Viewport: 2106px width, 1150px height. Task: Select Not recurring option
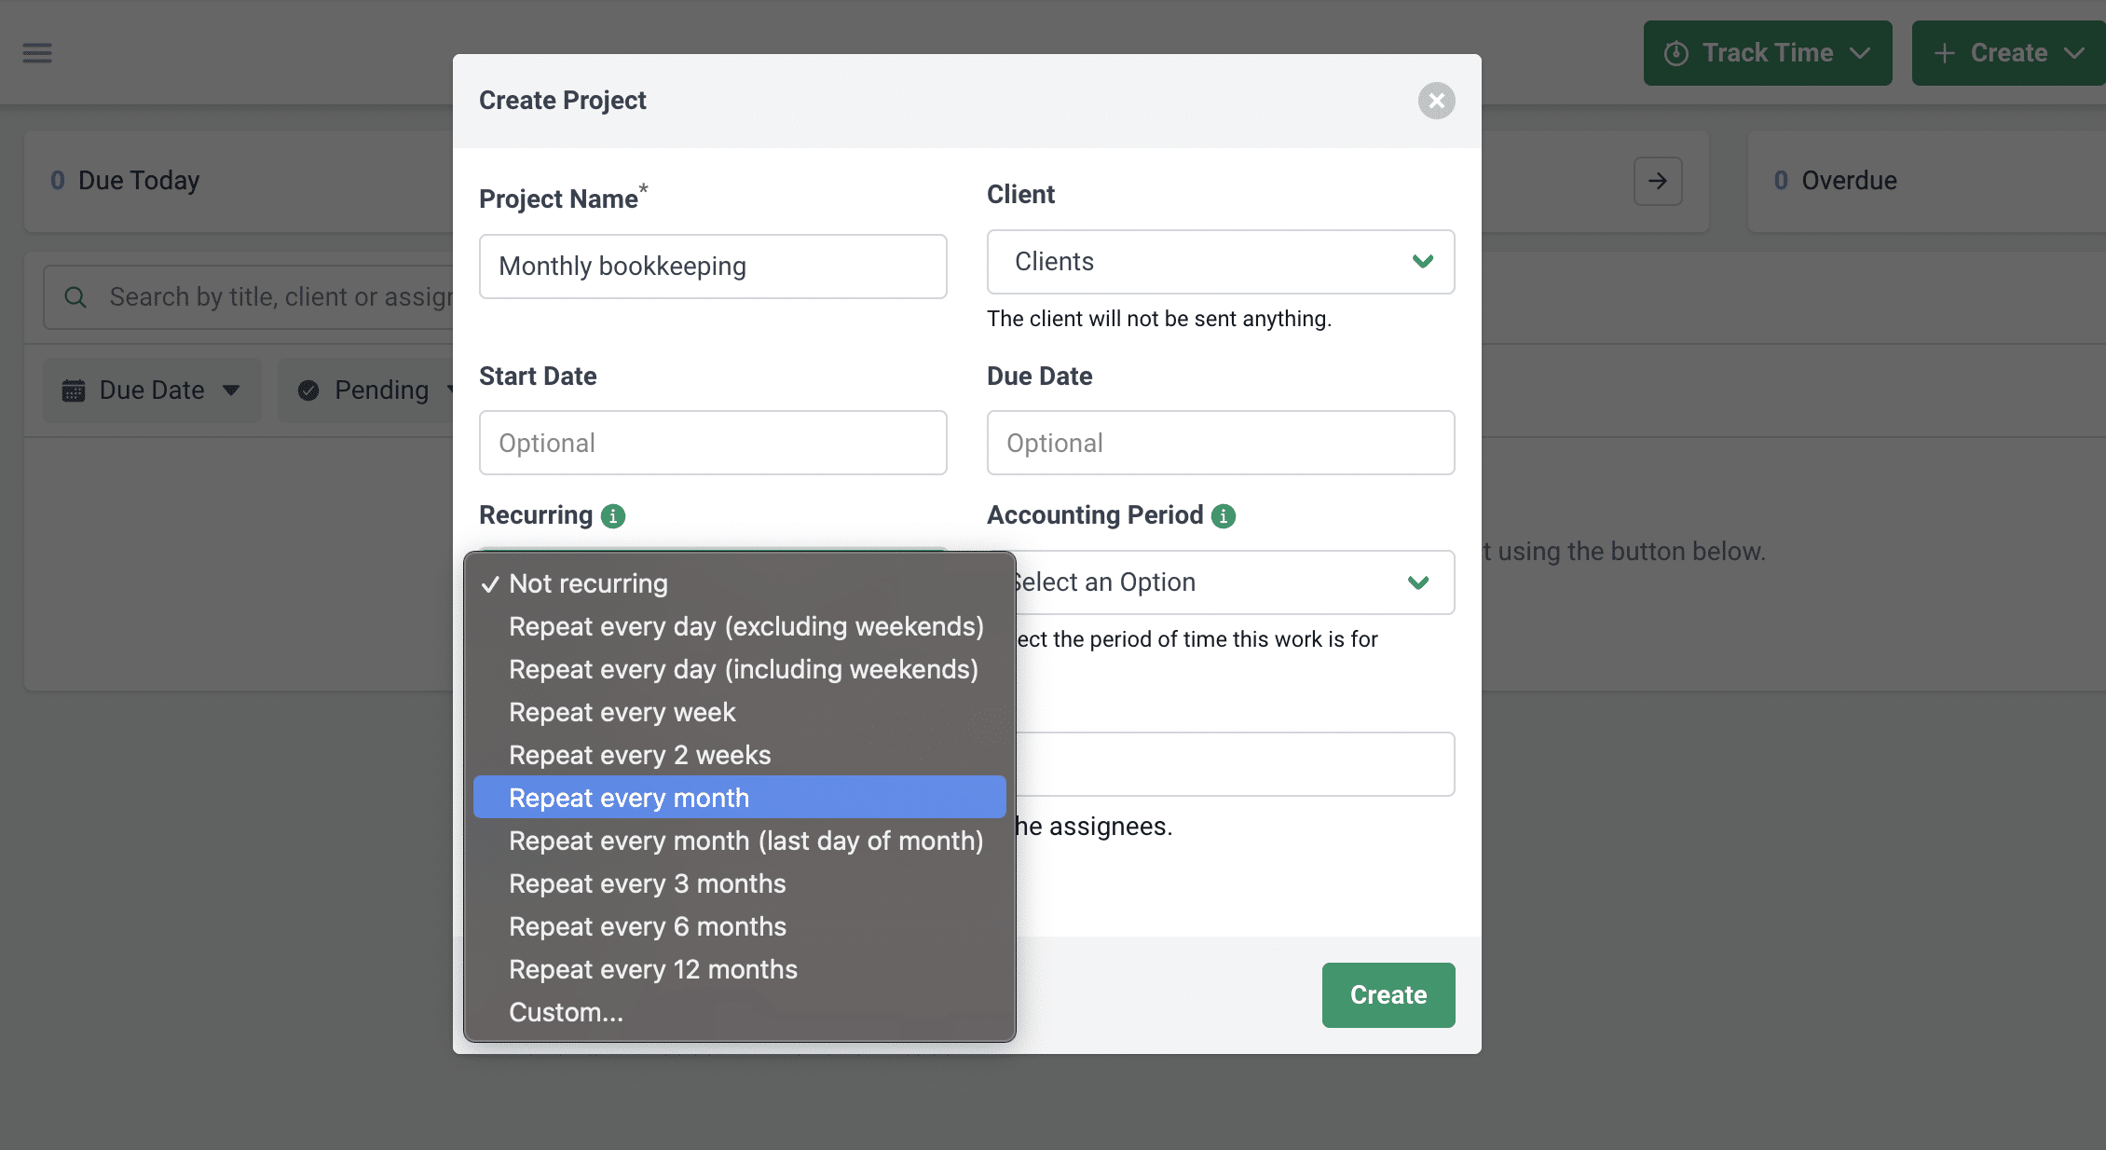pyautogui.click(x=740, y=583)
